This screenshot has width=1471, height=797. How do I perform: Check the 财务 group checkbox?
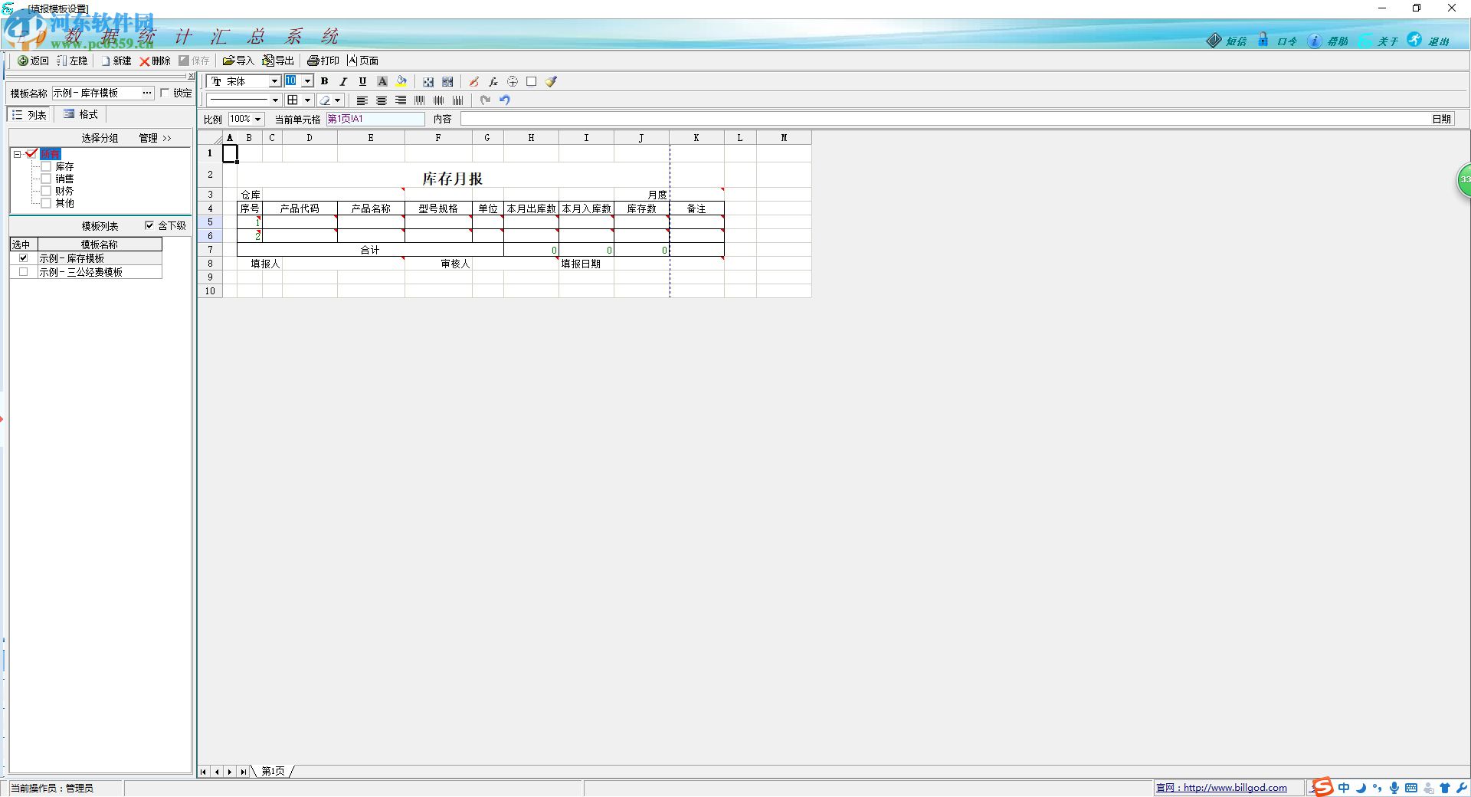point(46,191)
